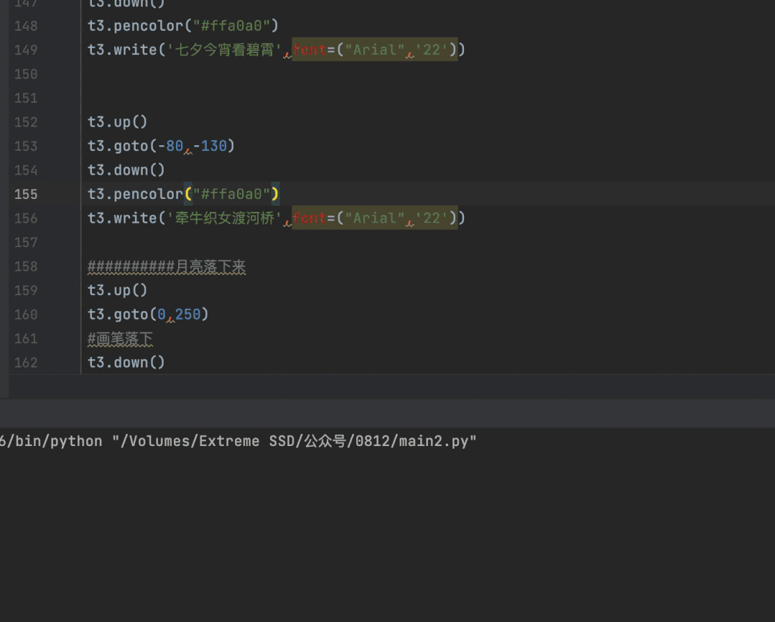
Task: Click highlighted font argument on line 156
Action: point(375,218)
